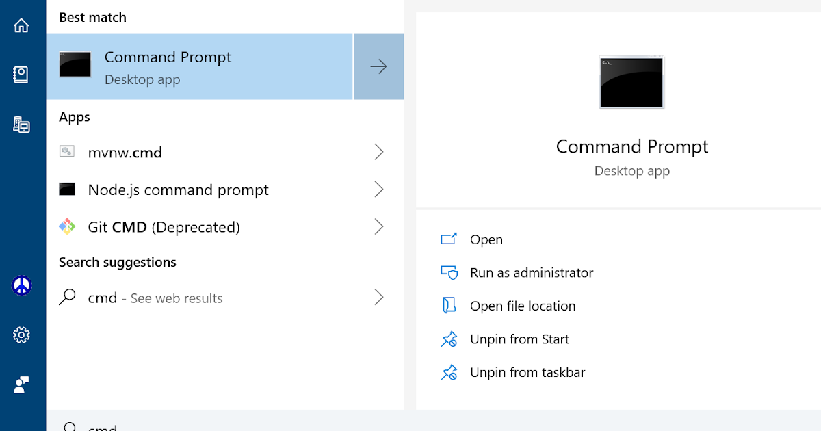821x431 pixels.
Task: Unpin Command Prompt from taskbar
Action: [x=526, y=372]
